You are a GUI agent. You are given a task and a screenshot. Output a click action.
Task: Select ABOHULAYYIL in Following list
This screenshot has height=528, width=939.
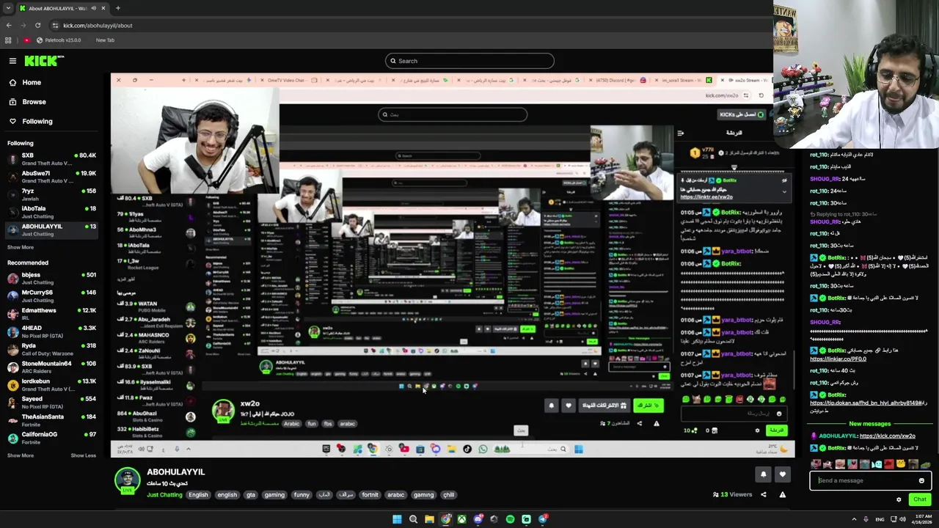pos(51,230)
